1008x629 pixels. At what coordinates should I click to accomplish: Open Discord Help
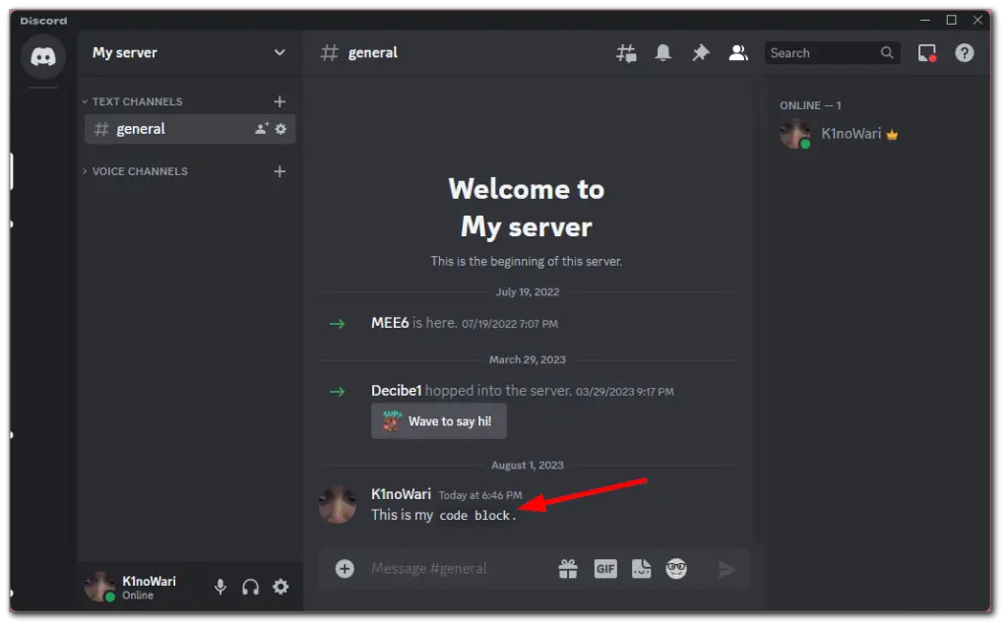click(965, 52)
